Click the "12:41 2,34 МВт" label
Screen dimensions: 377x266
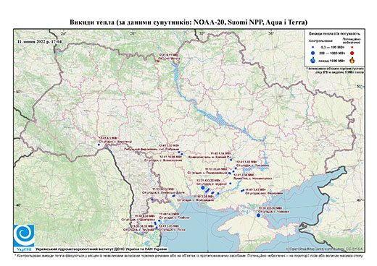pyautogui.click(x=244, y=175)
